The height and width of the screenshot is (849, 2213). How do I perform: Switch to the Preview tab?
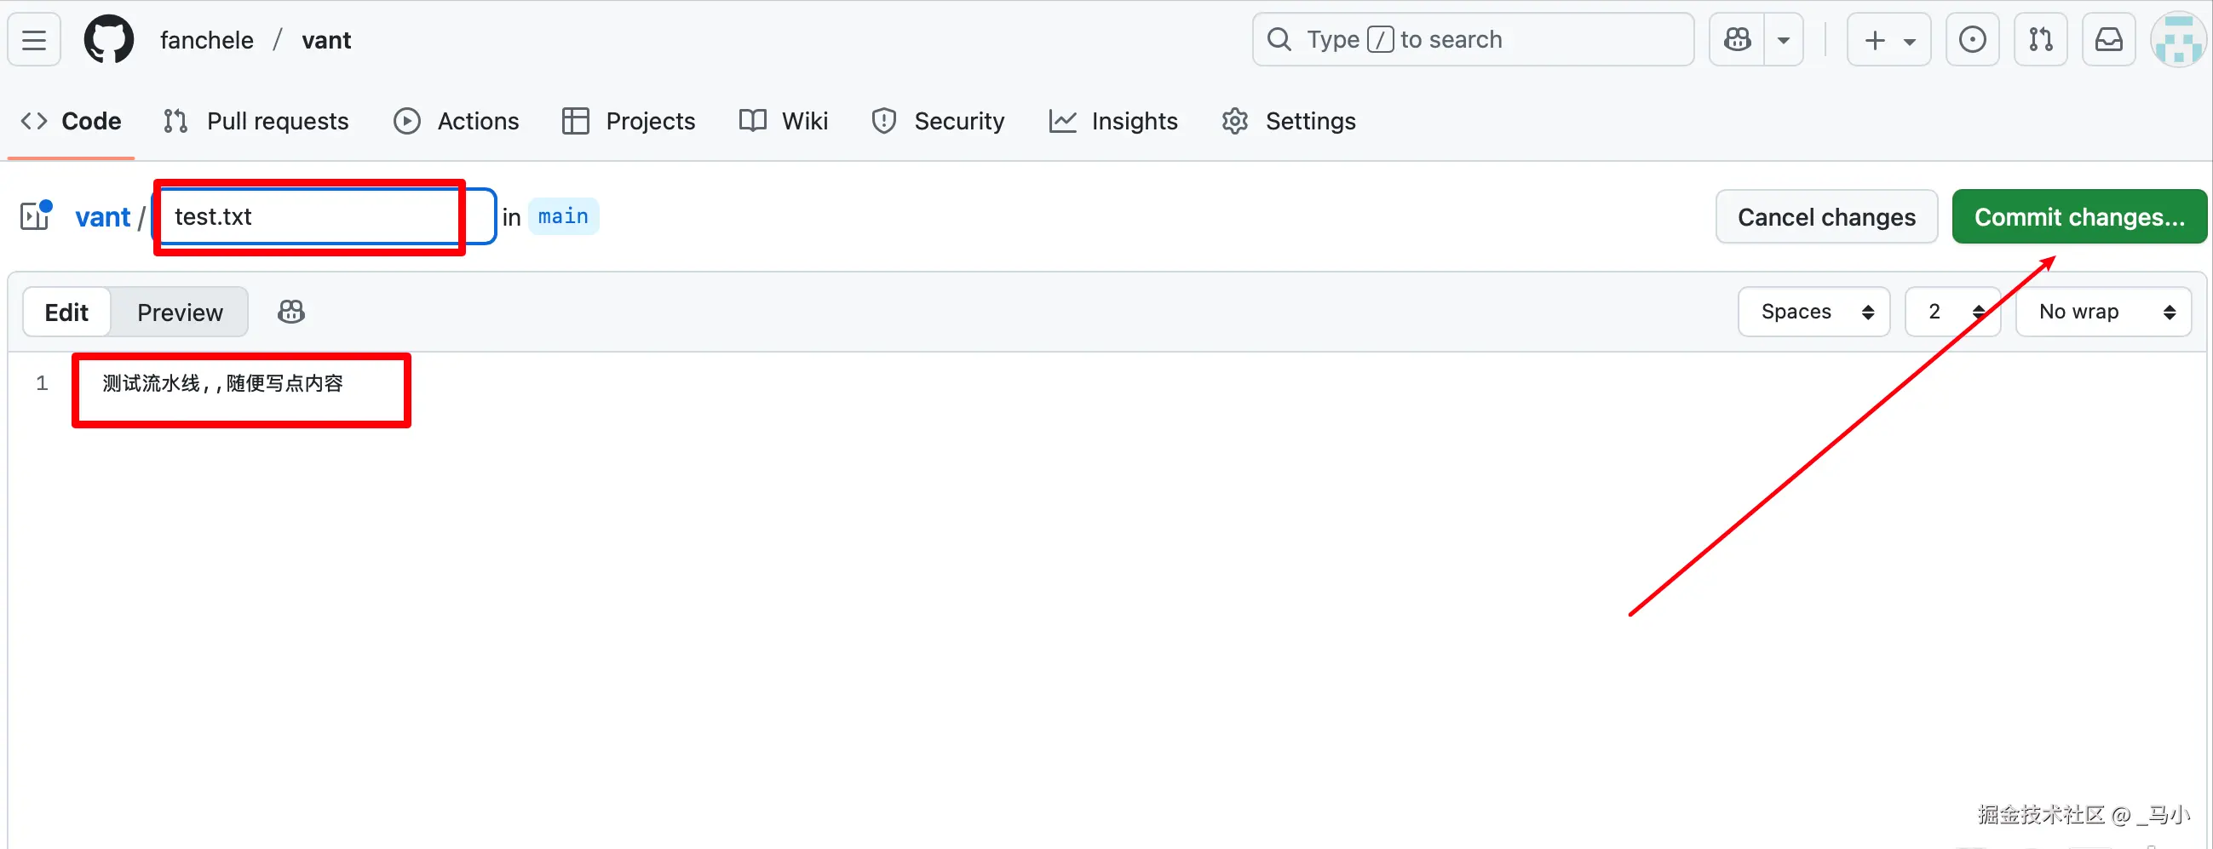[180, 313]
